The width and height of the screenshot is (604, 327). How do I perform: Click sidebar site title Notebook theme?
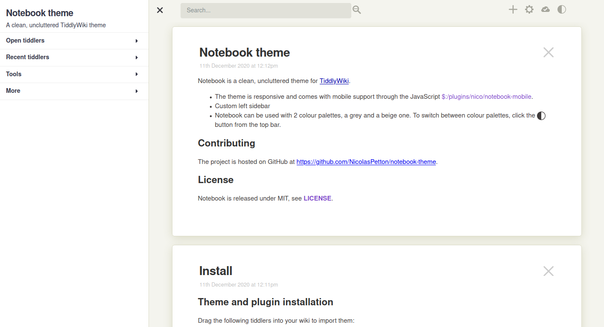click(40, 13)
